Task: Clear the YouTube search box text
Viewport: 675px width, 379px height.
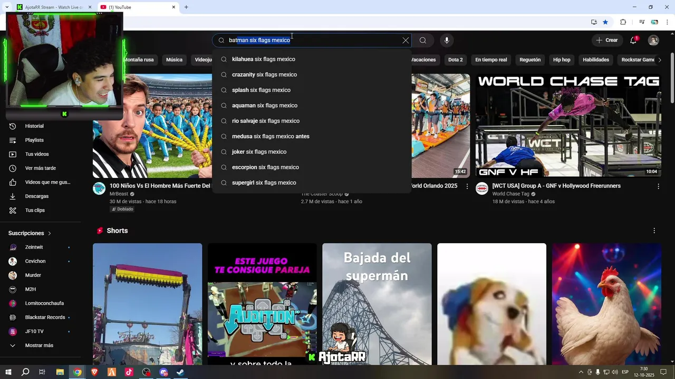Action: pos(406,41)
